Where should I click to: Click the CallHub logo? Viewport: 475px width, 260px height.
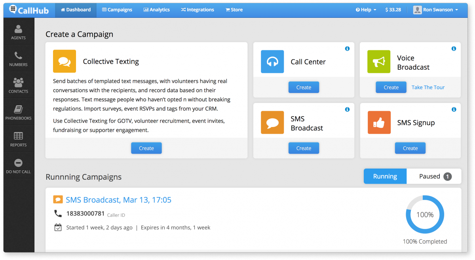[x=29, y=9]
